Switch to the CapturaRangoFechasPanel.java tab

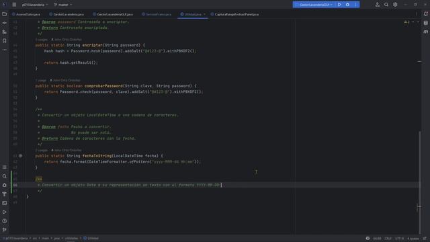234,14
